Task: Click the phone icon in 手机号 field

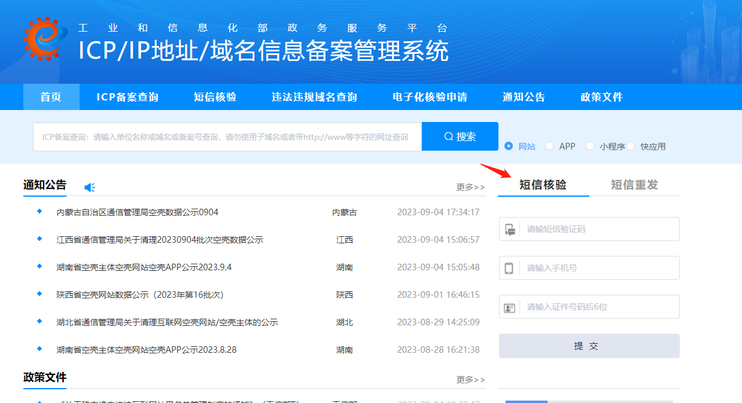Action: tap(509, 268)
